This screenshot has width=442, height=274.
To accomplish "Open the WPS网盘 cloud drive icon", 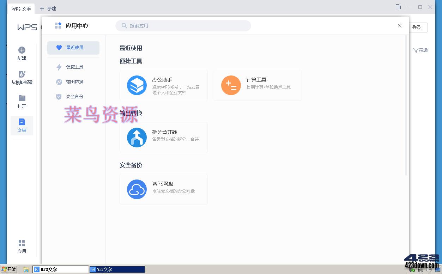I will click(x=137, y=189).
